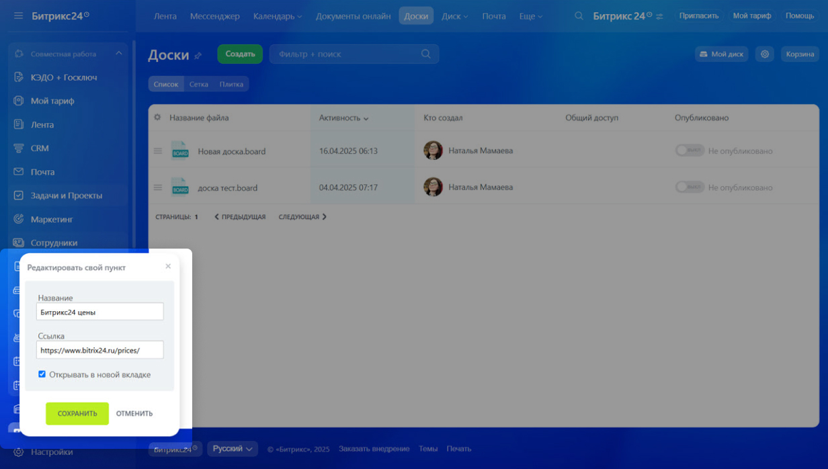828x469 pixels.
Task: Open Мой диск
Action: pos(721,54)
